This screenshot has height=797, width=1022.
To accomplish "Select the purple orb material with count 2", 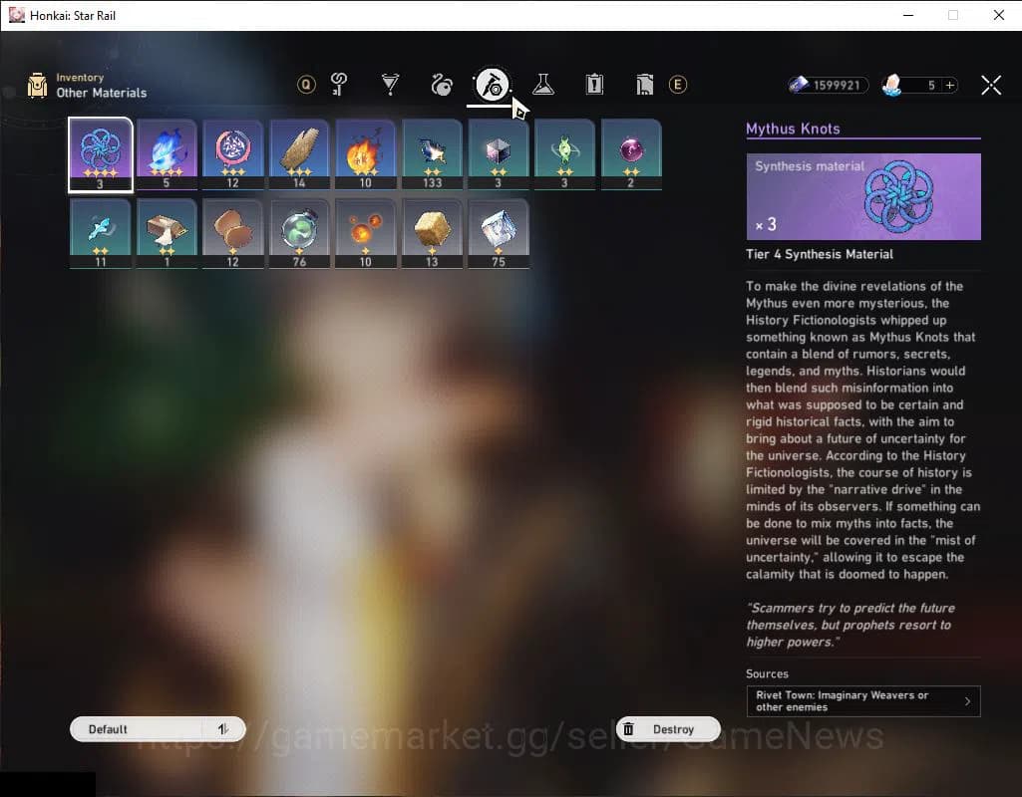I will (631, 154).
